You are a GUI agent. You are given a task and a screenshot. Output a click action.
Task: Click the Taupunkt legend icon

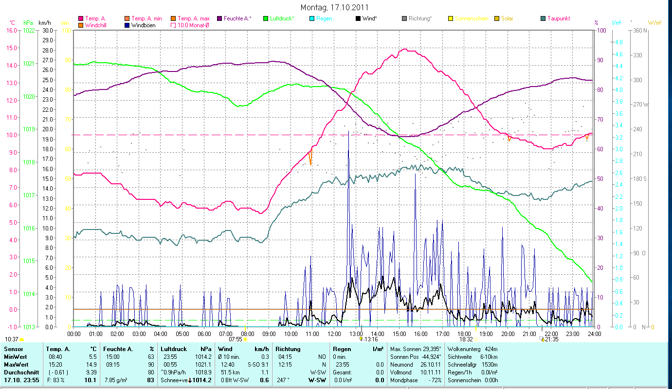click(543, 18)
